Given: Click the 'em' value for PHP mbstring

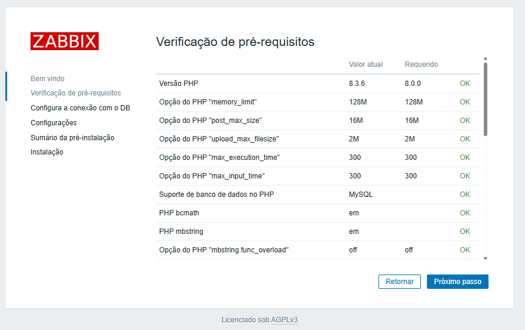Looking at the screenshot, I should coord(354,232).
